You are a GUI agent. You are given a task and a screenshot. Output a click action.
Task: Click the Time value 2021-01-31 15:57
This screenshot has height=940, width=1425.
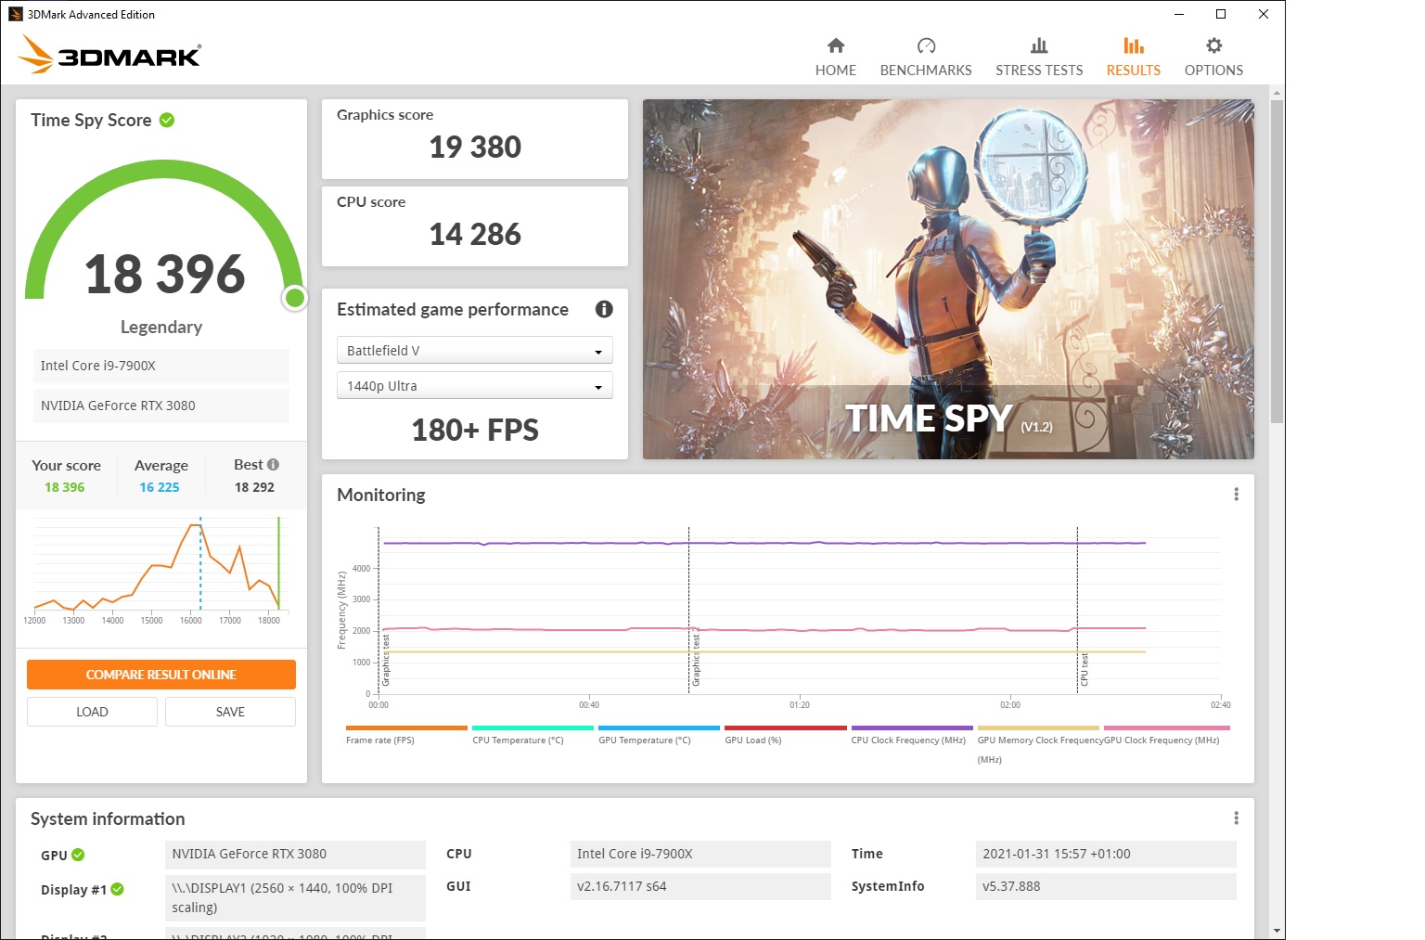click(1106, 854)
